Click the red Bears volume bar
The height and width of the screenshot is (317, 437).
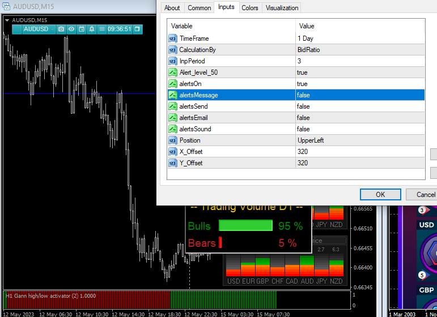pyautogui.click(x=220, y=242)
